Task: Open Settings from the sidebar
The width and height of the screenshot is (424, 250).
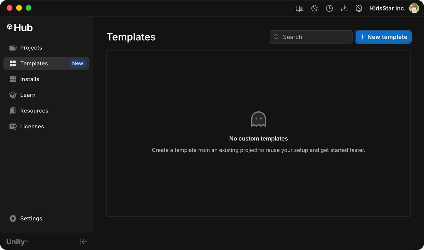Action: [46, 219]
